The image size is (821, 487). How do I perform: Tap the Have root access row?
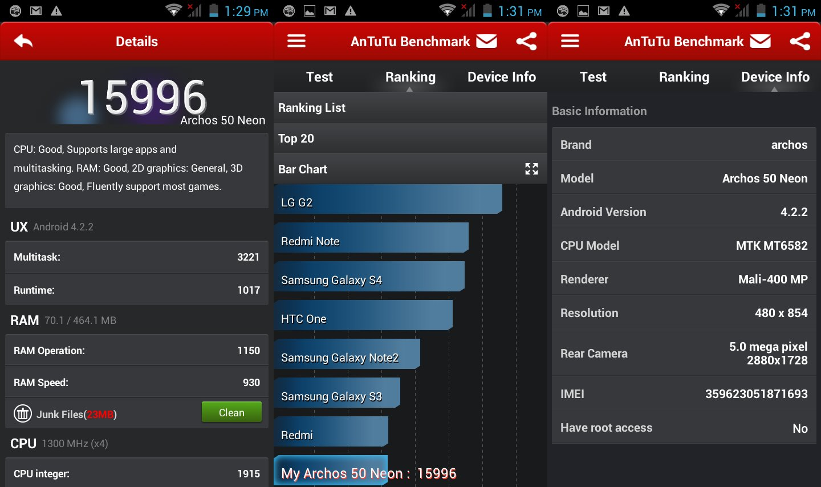[x=684, y=428]
